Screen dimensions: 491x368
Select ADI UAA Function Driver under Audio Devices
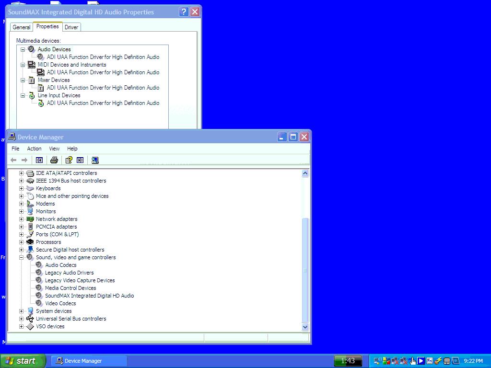(103, 57)
